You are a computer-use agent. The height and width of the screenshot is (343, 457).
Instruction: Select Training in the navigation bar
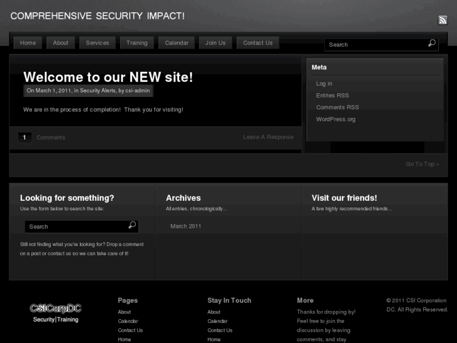point(137,43)
